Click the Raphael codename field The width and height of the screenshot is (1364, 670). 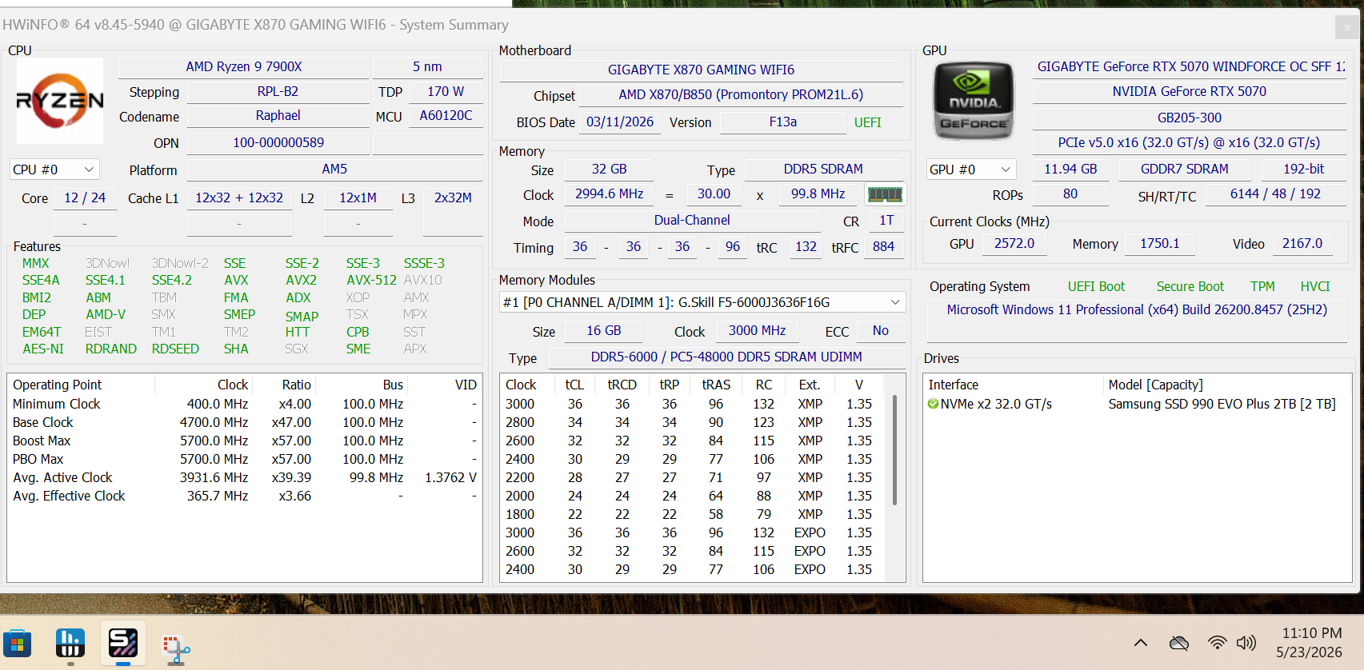click(278, 116)
